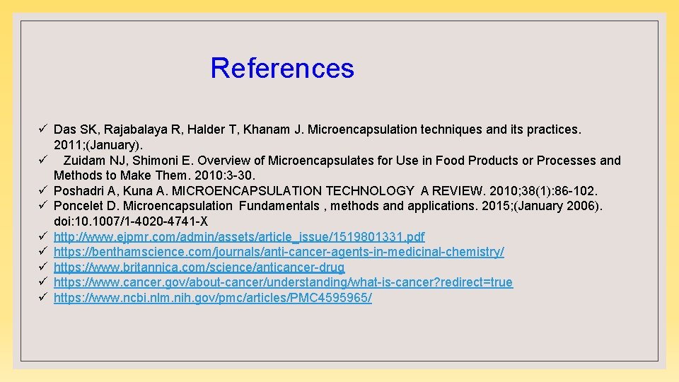The image size is (679, 382).
Task: Open the ejpmr.com article PDF link
Action: coord(239,237)
